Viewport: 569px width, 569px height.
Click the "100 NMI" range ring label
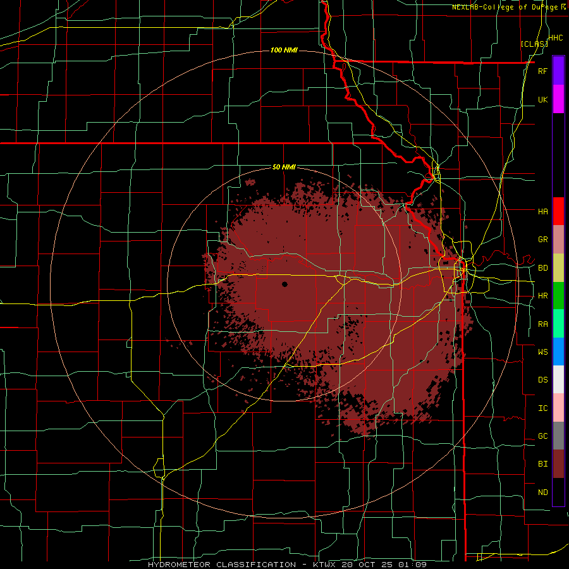284,50
